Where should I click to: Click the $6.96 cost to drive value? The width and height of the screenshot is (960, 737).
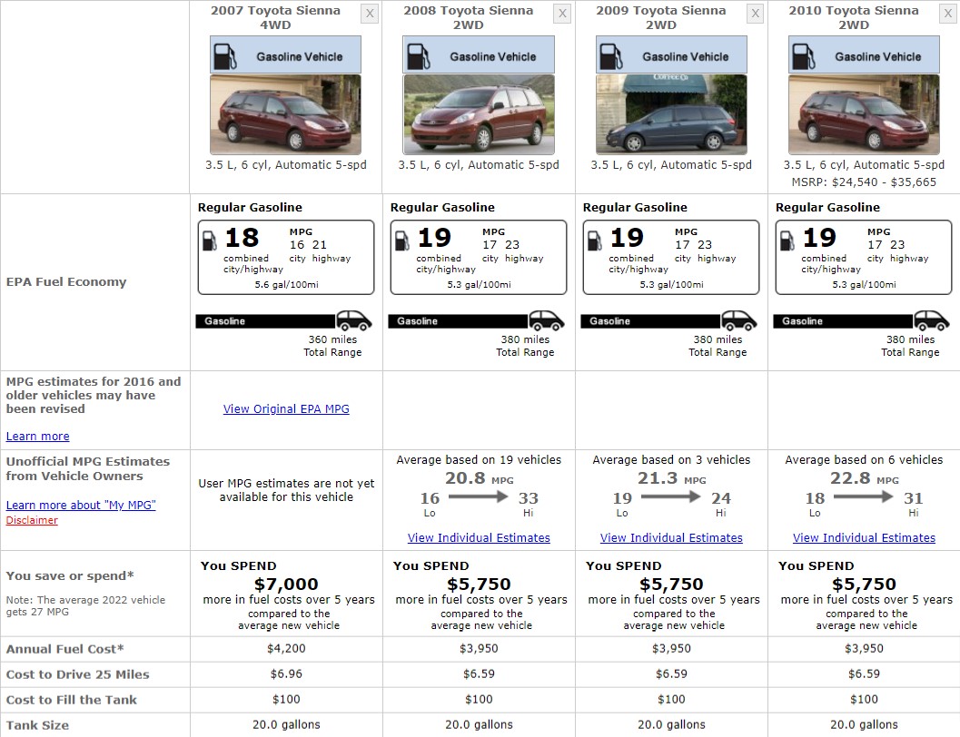(x=286, y=674)
